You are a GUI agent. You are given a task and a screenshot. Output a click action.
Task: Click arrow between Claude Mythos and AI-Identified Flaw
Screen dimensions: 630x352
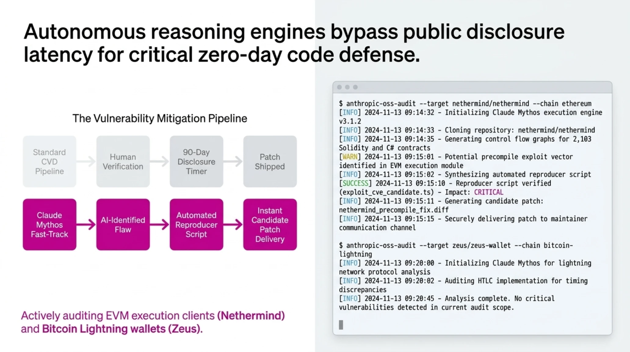86,225
